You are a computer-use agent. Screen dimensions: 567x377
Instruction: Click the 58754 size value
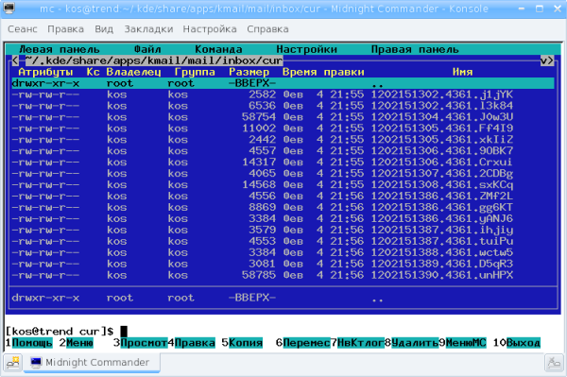(259, 117)
